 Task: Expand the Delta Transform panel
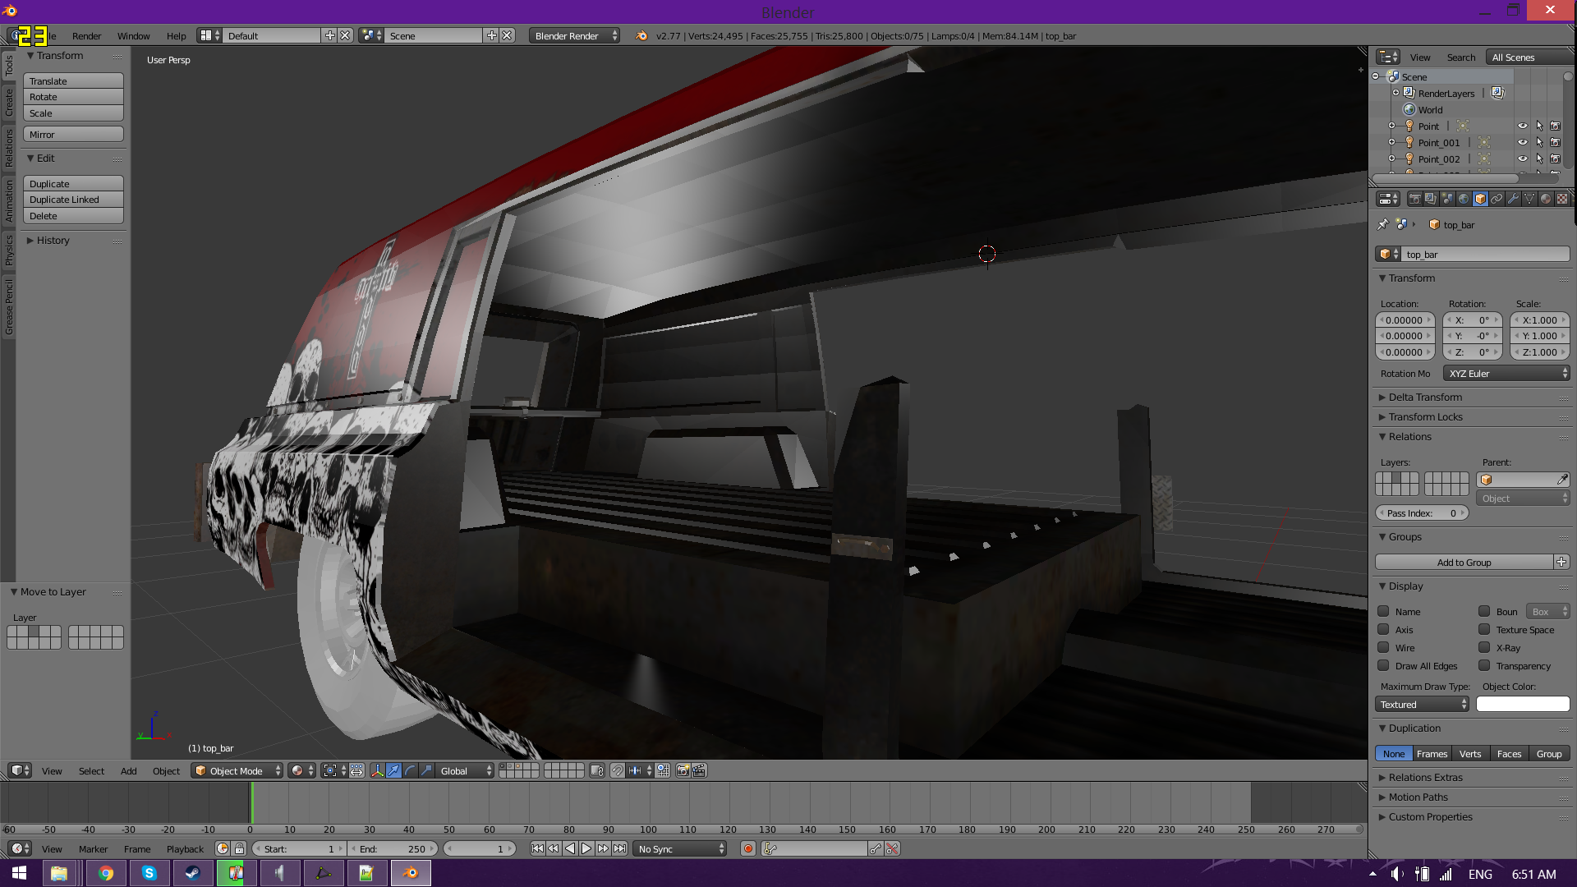(1425, 398)
